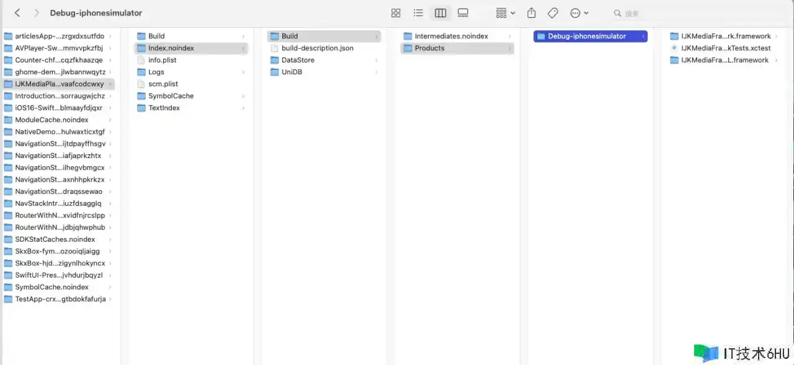The width and height of the screenshot is (794, 365).
Task: Select the column view button
Action: [x=440, y=13]
